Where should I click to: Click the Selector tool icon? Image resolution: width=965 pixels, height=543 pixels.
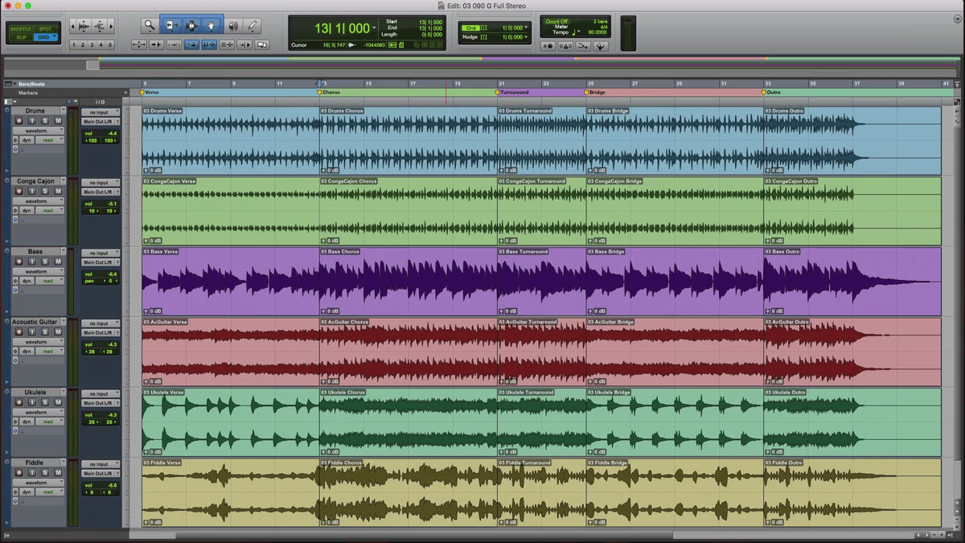(191, 26)
